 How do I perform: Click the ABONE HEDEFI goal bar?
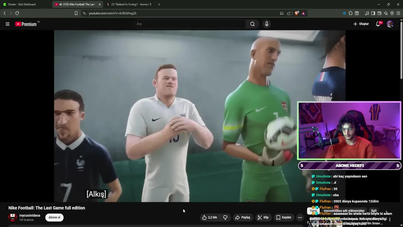[x=349, y=166]
